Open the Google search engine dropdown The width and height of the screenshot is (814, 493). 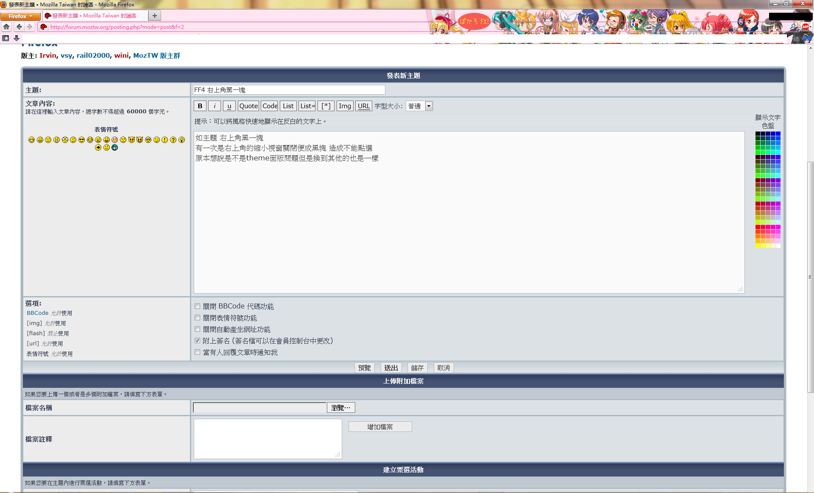click(x=635, y=27)
